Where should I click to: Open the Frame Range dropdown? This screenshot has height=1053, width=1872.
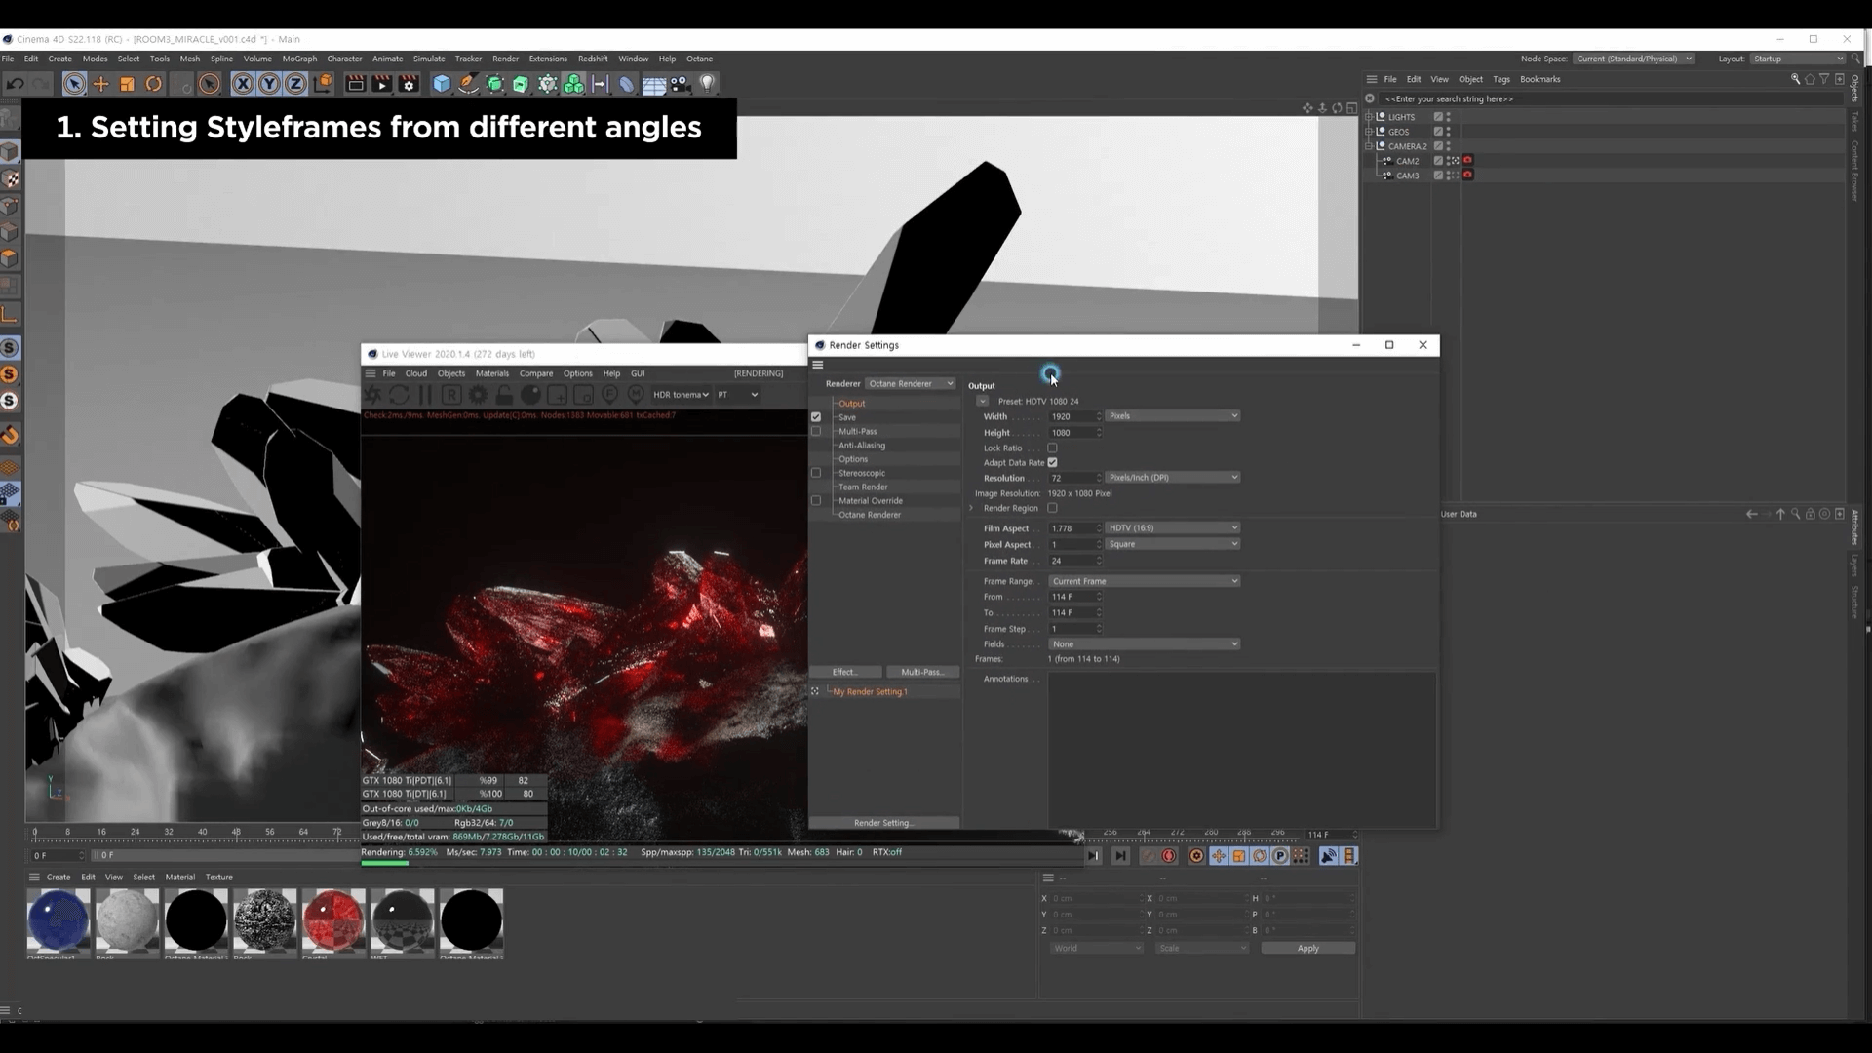point(1144,581)
